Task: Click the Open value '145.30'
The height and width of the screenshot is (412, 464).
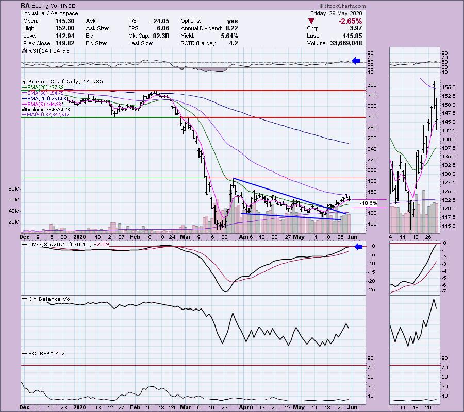Action: pos(65,21)
